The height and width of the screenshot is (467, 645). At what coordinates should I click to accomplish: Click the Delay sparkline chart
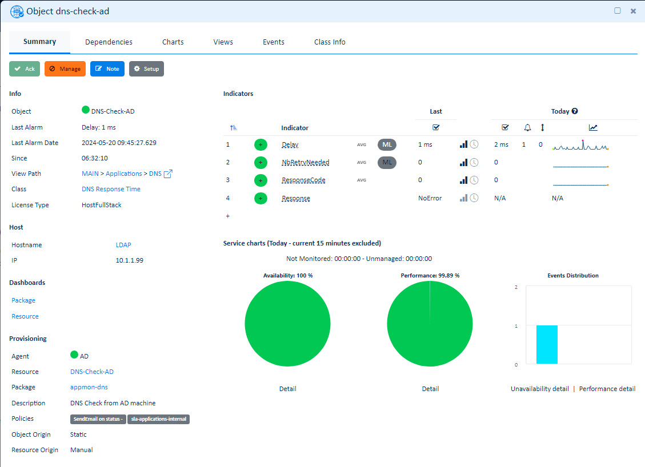(580, 146)
